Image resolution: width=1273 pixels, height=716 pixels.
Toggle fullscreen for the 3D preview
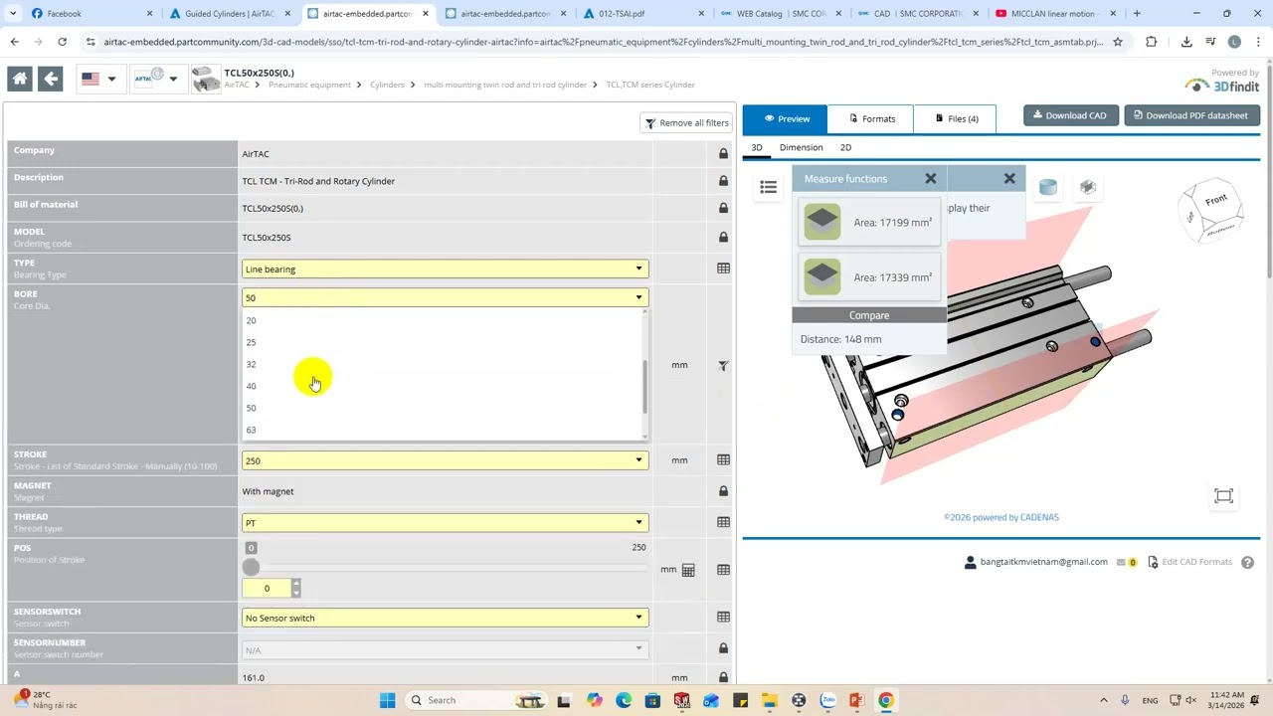(1223, 496)
